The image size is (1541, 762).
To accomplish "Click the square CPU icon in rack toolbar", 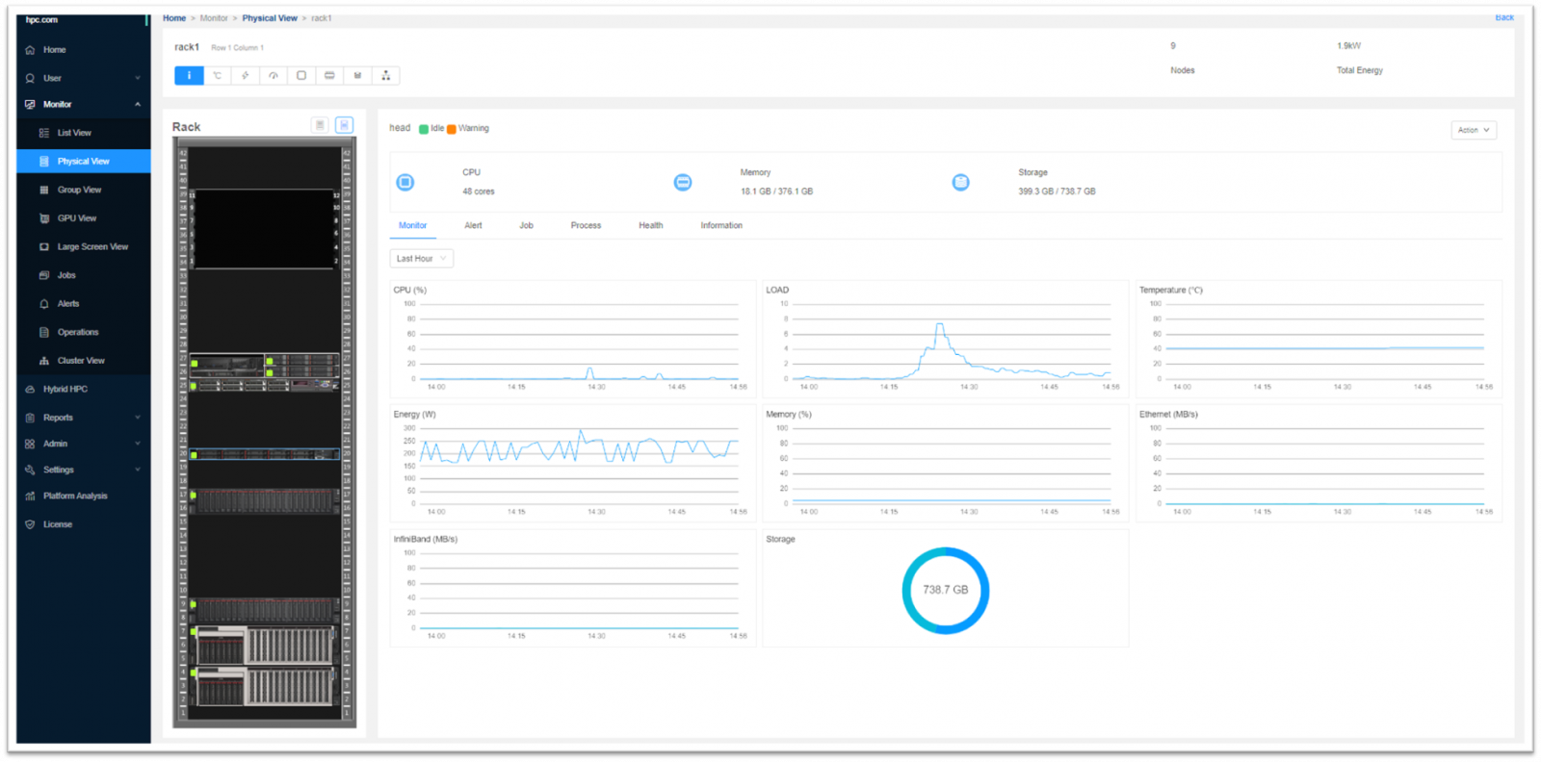I will [x=301, y=76].
